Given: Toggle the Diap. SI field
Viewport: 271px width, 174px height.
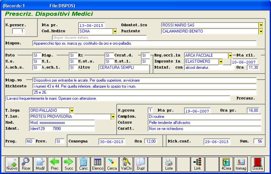Looking at the screenshot, I should pos(73,55).
